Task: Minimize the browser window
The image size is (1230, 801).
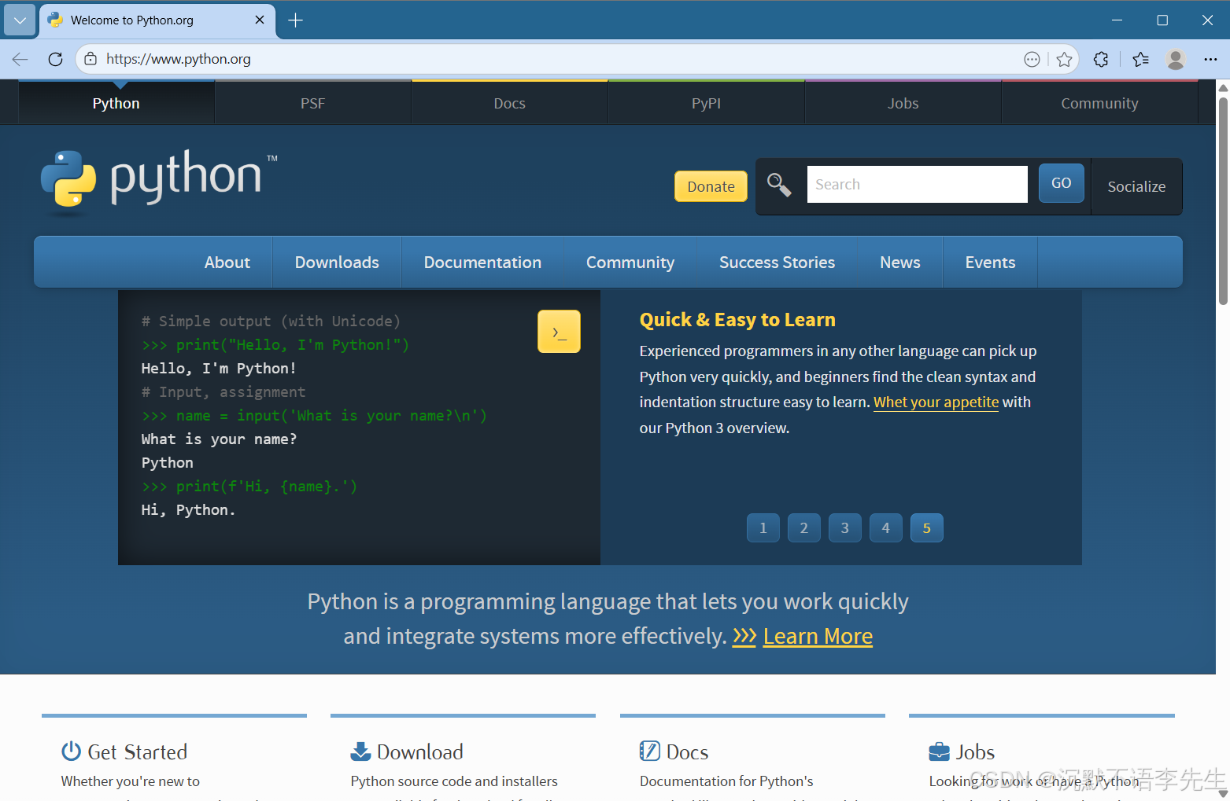Action: click(x=1117, y=20)
